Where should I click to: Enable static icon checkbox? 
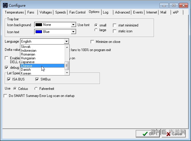115,31
